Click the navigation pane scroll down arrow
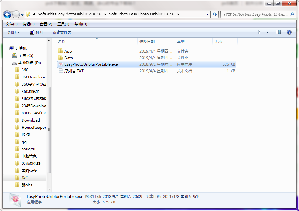This screenshot has height=211, width=299. click(49, 189)
